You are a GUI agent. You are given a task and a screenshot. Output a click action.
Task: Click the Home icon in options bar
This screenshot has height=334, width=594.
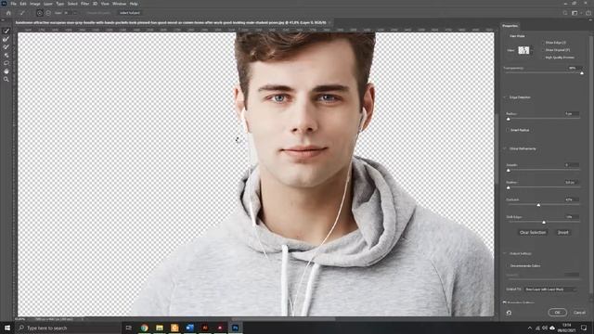pyautogui.click(x=8, y=13)
